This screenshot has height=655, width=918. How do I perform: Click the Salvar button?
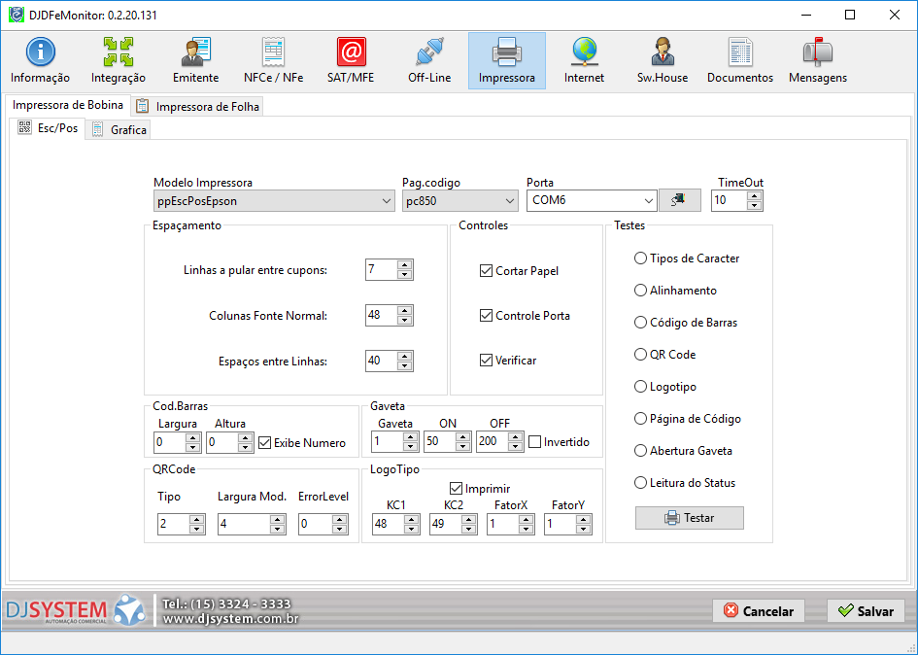866,611
